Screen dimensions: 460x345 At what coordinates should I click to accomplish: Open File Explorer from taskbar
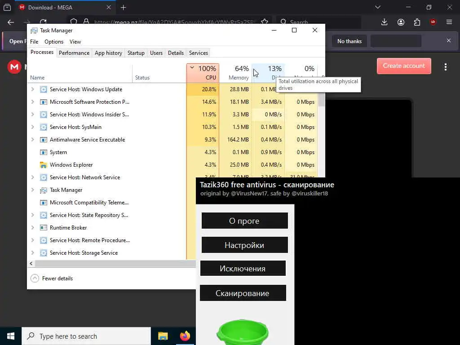163,336
